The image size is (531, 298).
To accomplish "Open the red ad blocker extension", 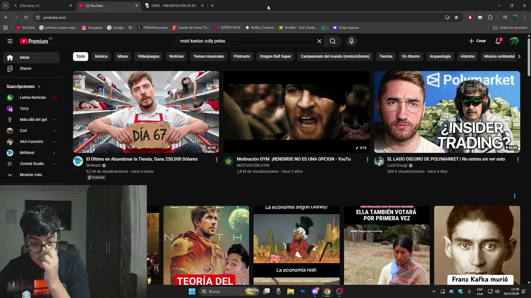I will point(470,17).
